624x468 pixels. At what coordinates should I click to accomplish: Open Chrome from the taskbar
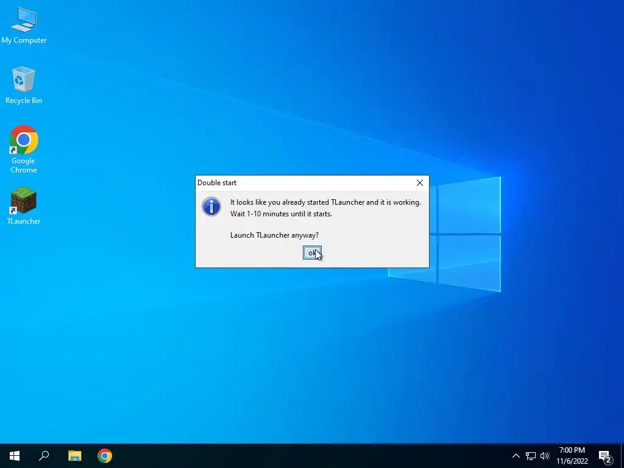click(x=105, y=456)
